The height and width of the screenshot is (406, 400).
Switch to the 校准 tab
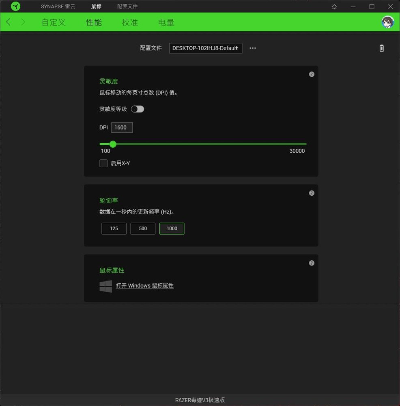130,22
